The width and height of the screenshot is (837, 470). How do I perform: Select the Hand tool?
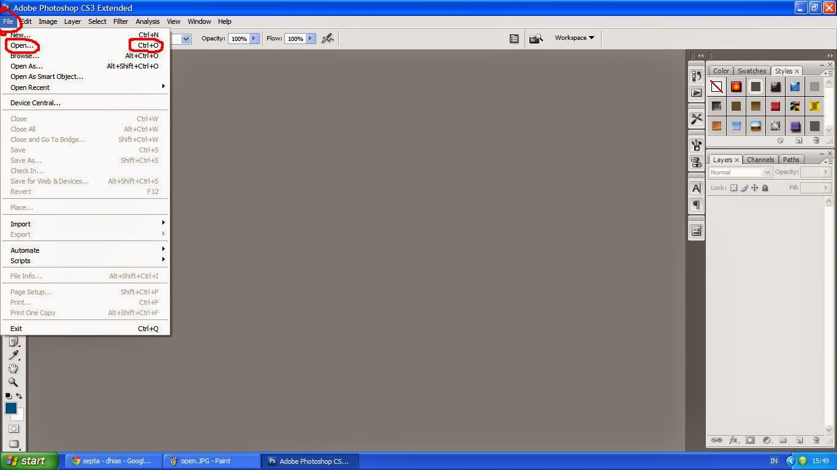pos(13,369)
